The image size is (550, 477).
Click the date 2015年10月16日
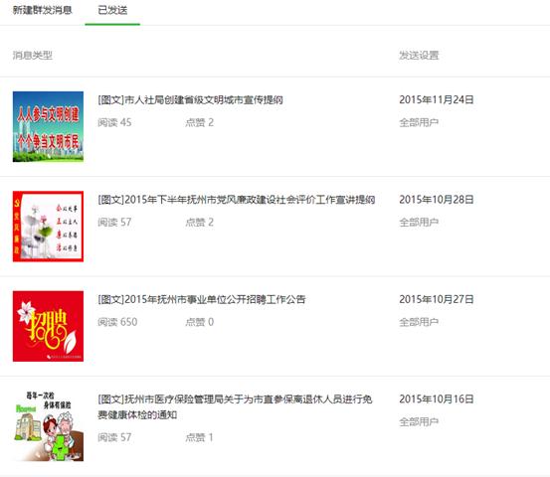point(437,398)
